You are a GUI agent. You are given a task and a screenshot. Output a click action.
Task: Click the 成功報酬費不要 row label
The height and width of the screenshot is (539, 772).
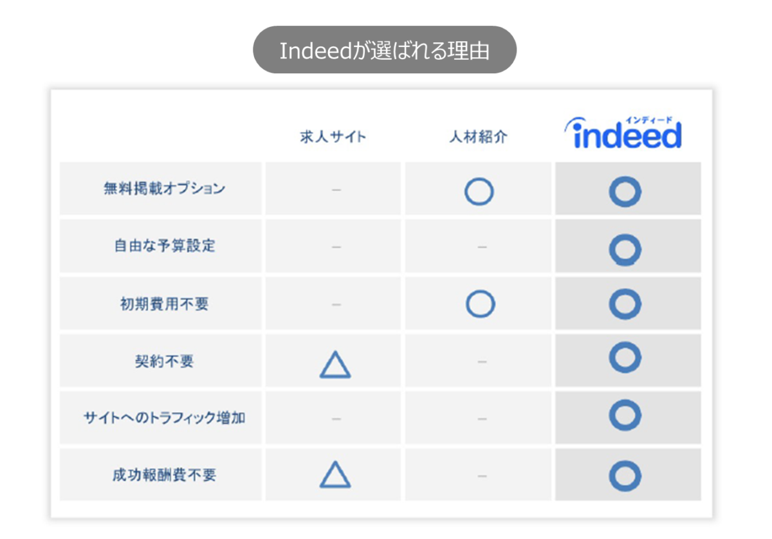(164, 475)
